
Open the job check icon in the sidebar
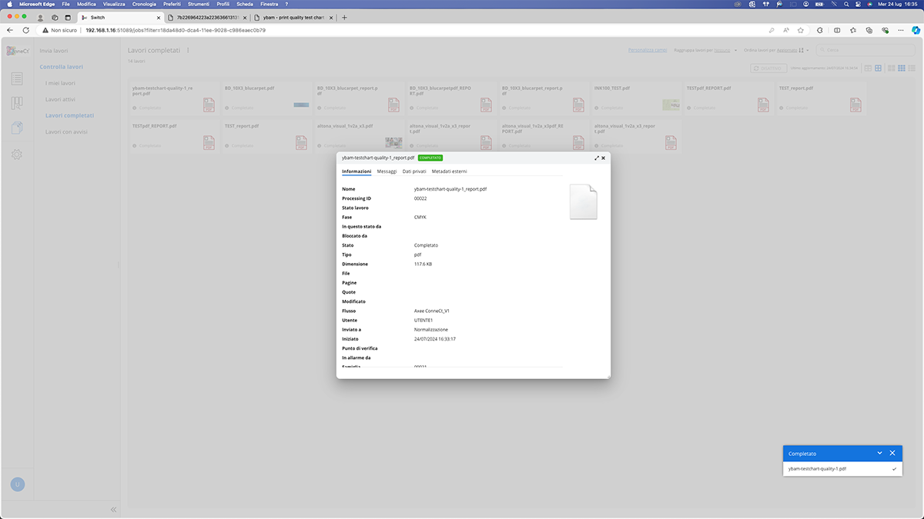[17, 128]
